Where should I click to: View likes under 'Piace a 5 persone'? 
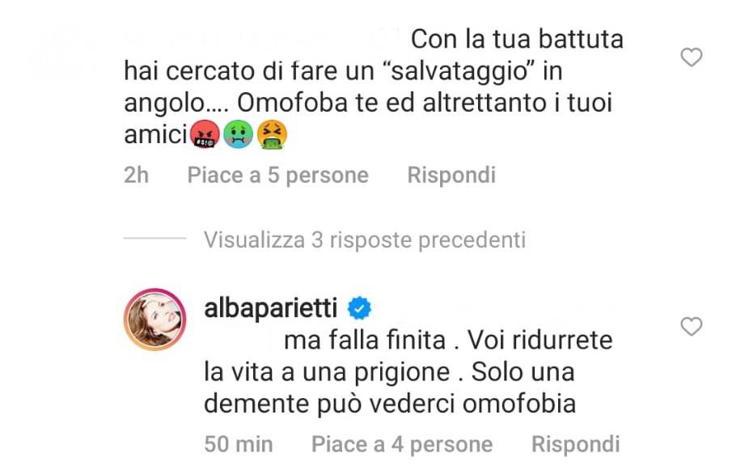[x=278, y=175]
